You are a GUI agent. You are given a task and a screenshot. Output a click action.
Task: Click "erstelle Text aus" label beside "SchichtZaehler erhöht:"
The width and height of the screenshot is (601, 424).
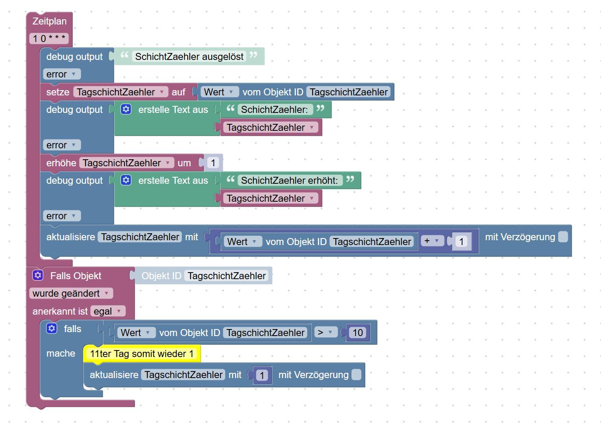(173, 180)
